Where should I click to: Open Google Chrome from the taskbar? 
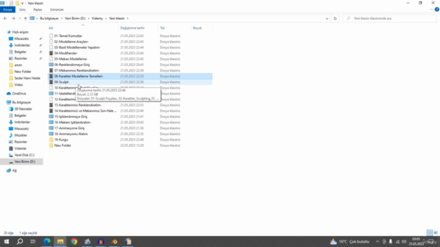(x=74, y=242)
